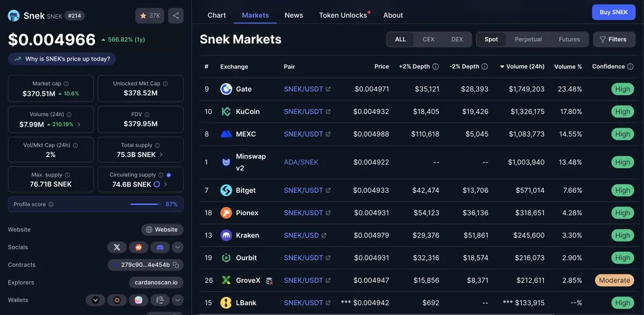Click the Snek coin logo icon
644x315 pixels.
pos(14,16)
